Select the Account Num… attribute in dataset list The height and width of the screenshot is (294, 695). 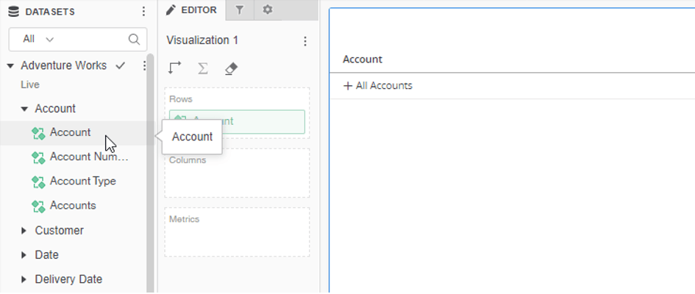88,157
